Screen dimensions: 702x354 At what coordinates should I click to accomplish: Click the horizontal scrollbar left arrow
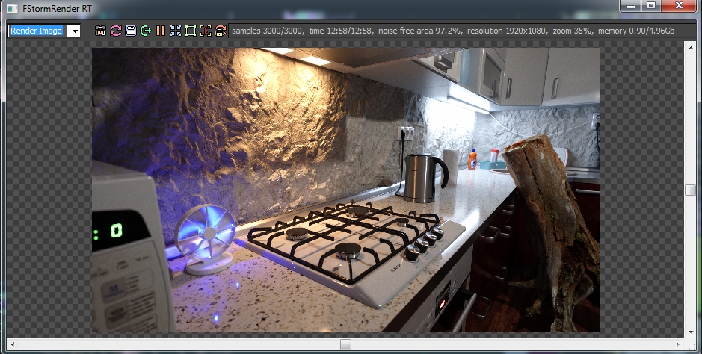pos(12,344)
